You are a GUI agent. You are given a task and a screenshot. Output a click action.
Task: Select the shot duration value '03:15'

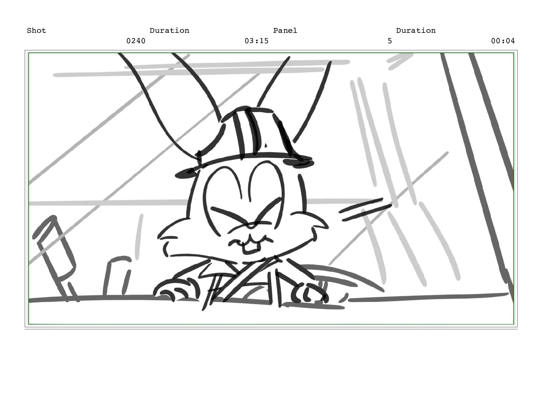[x=256, y=41]
